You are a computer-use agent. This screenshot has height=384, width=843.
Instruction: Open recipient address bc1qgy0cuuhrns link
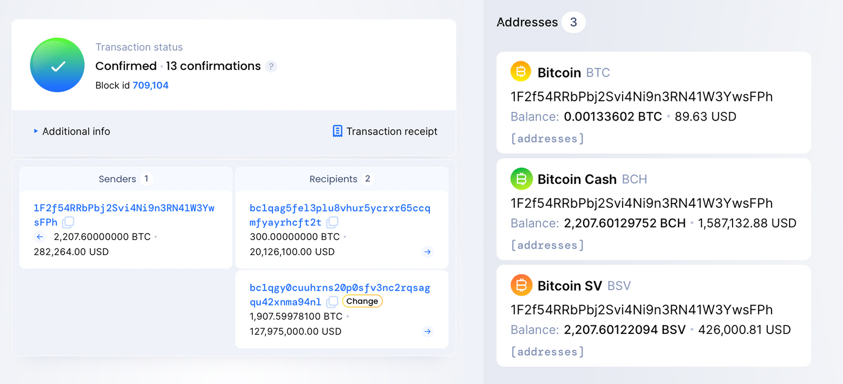[339, 288]
